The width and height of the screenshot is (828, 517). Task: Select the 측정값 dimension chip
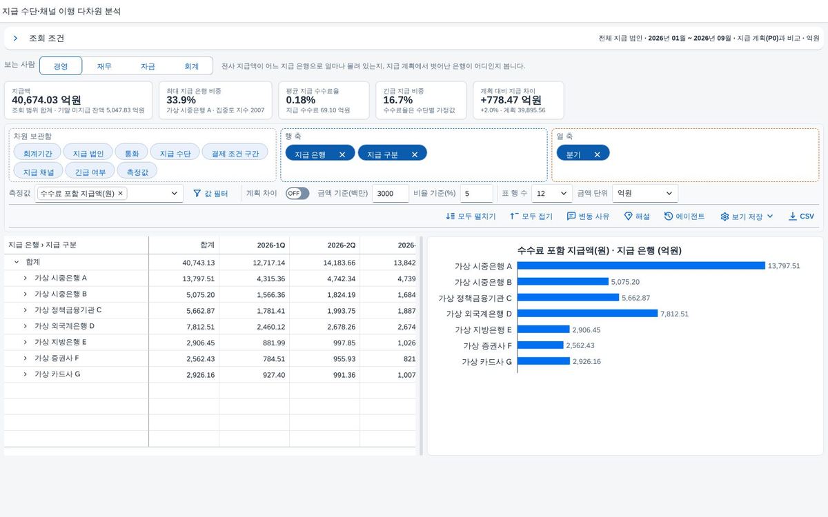click(x=137, y=171)
